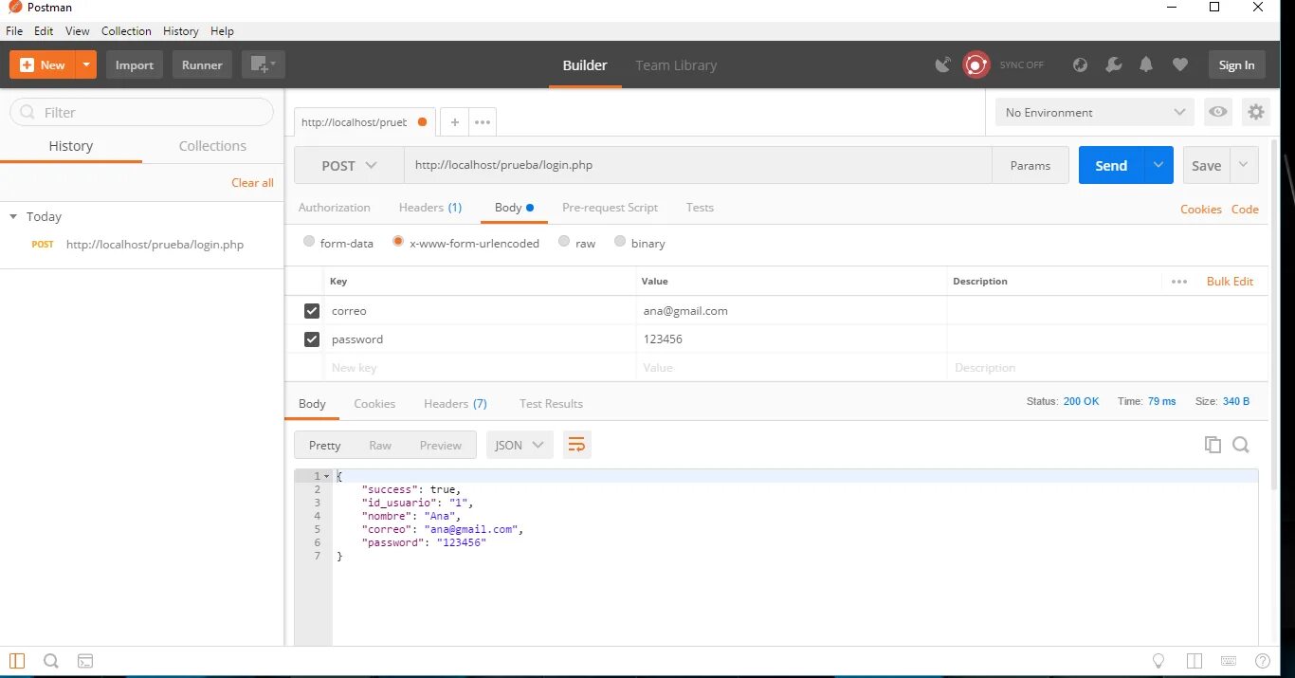
Task: Open the History menu
Action: (181, 31)
